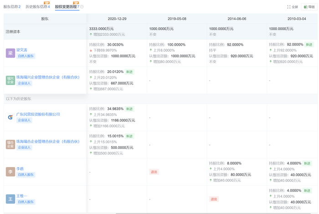Image resolution: width=319 pixels, height=214 pixels.
Task: Click horizontal scrollbar at table bottom
Action: point(213,214)
